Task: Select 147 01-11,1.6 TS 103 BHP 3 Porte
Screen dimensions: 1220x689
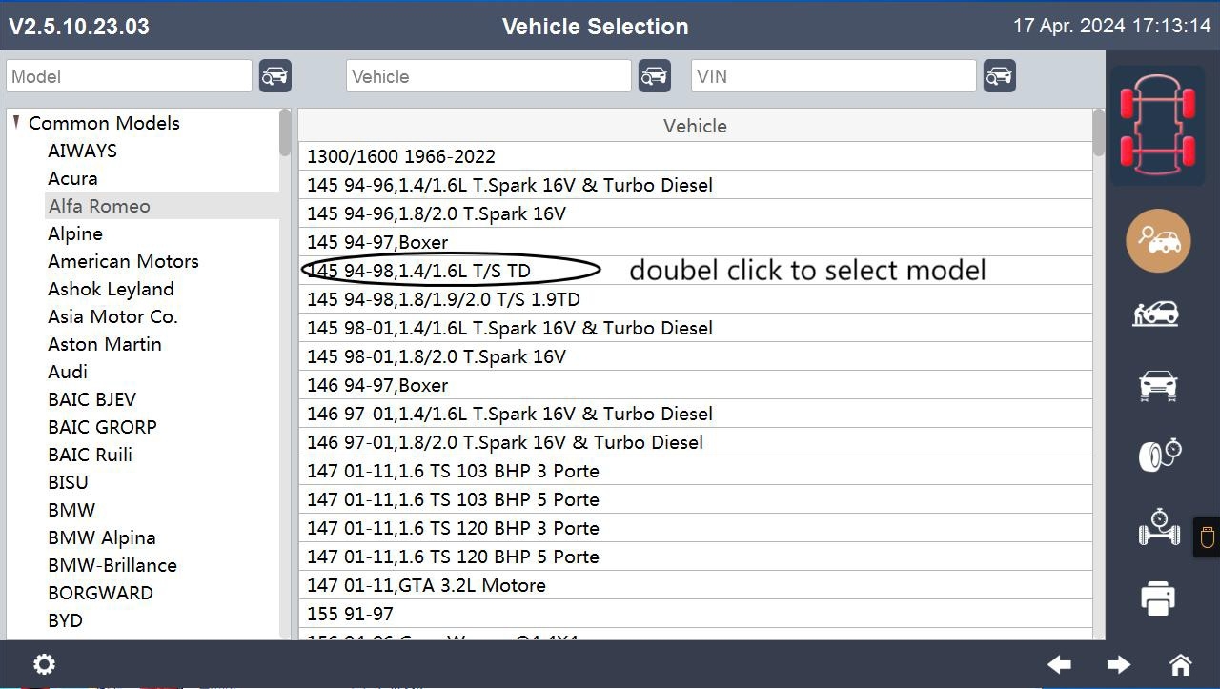Action: tap(695, 471)
